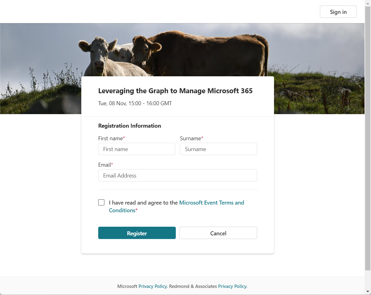This screenshot has height=295, width=371.
Task: Click the Sign in button
Action: click(x=338, y=12)
